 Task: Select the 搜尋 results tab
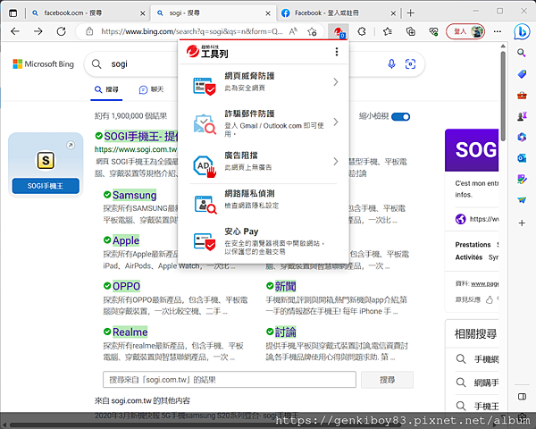[x=106, y=89]
